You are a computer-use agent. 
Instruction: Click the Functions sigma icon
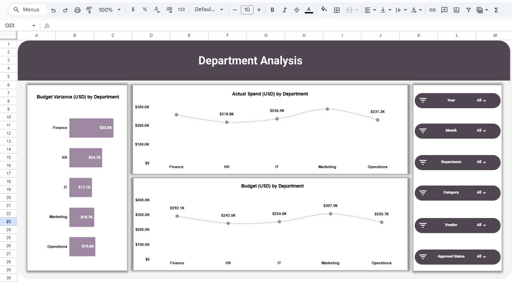497,10
